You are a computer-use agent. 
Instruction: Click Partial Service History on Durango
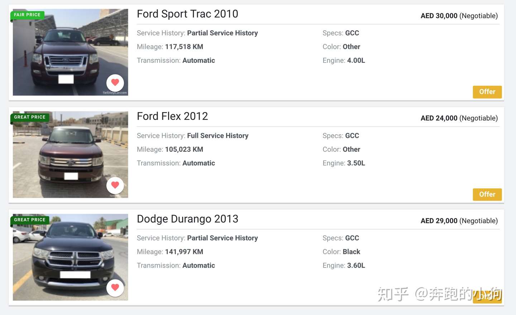(x=223, y=238)
